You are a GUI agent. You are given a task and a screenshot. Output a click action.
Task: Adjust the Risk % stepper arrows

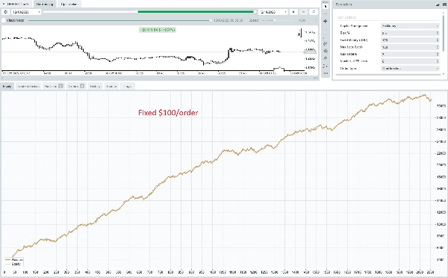438,33
